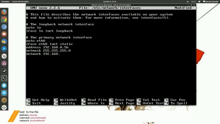Click the 'address 192.168.0.56' line
Screen dimensions: 220x124
click(x=47, y=48)
